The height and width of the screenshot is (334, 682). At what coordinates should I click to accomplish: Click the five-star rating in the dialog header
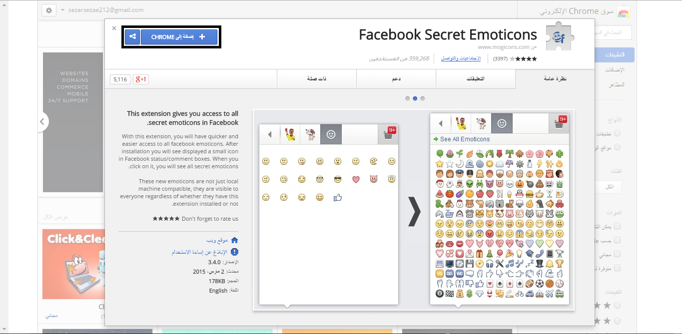(x=523, y=58)
